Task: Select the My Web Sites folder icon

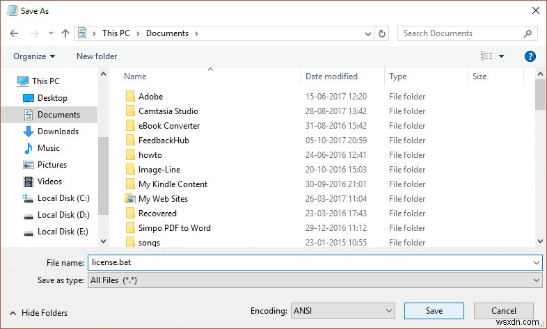Action: [x=130, y=199]
